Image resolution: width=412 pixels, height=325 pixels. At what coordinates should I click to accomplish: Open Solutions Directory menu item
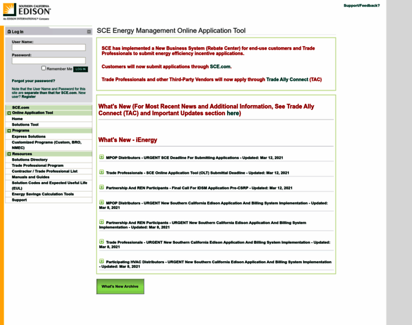[30, 160]
